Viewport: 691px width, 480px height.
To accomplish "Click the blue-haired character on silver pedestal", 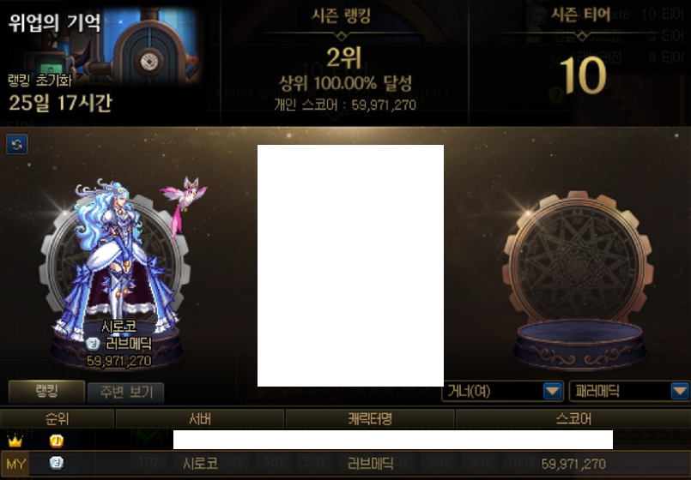I will coord(116,260).
